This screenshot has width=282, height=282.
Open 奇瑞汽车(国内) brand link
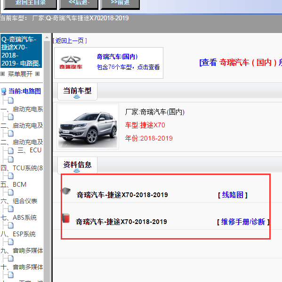(117, 57)
